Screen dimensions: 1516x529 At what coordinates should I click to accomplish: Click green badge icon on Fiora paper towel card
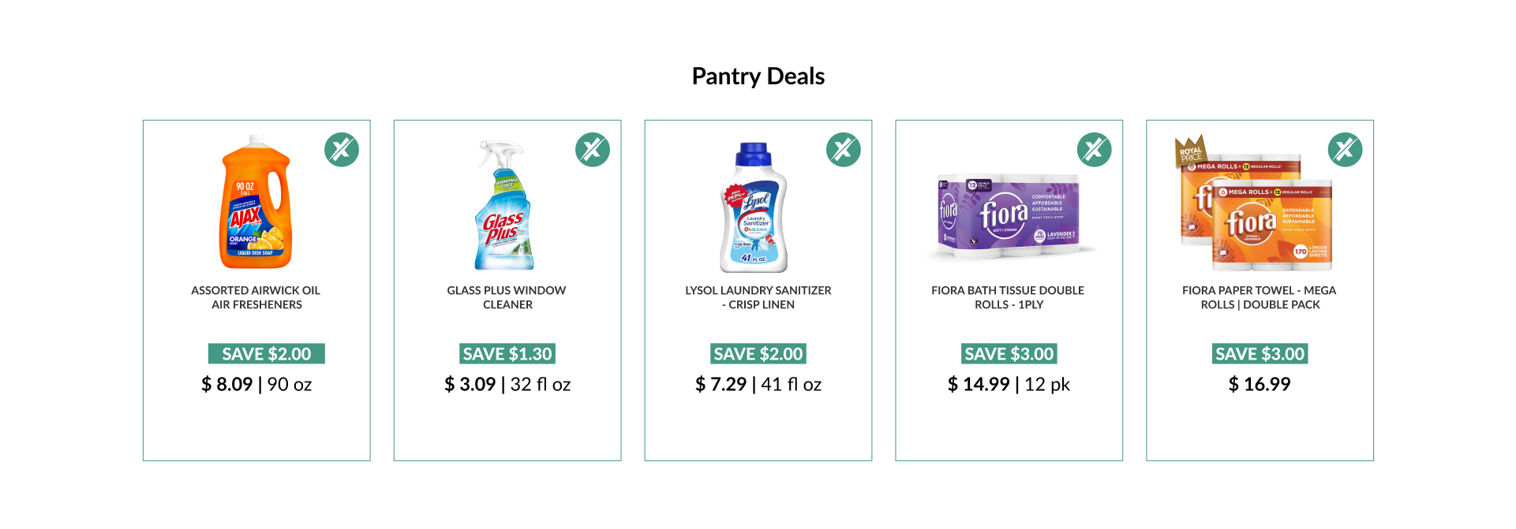1346,150
